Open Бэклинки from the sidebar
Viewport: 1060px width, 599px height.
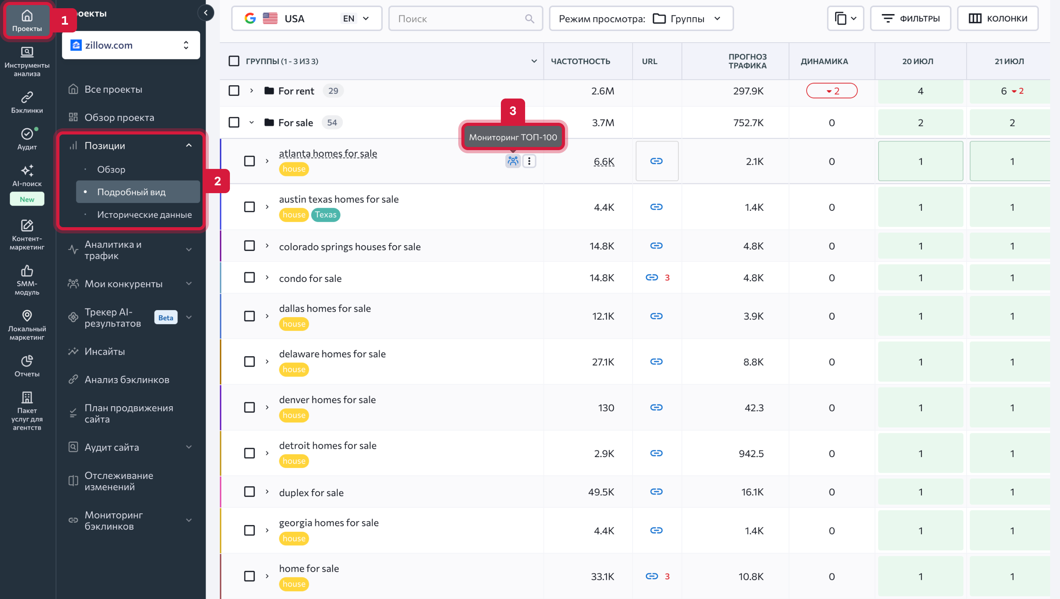pyautogui.click(x=27, y=101)
